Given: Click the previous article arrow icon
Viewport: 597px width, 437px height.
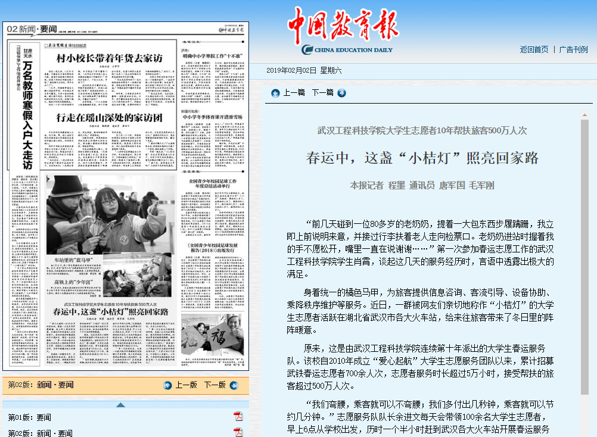Looking at the screenshot, I should pyautogui.click(x=275, y=93).
